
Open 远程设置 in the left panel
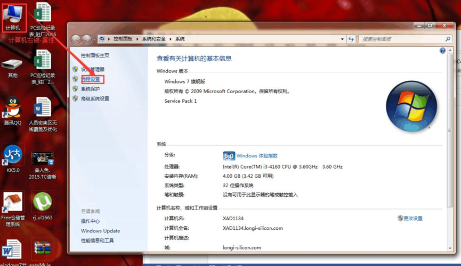[x=91, y=79]
